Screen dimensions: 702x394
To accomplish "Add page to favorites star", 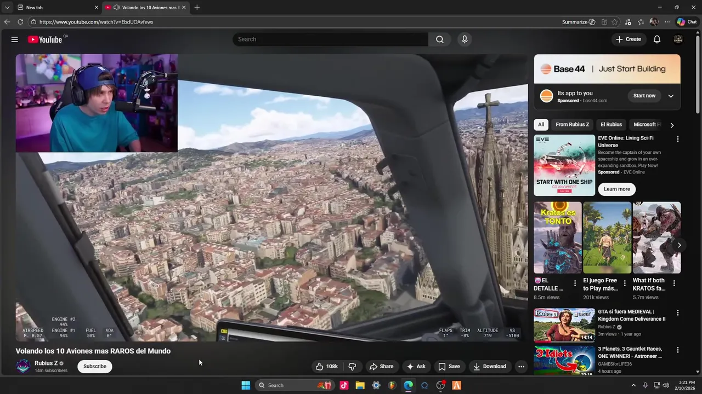I will (615, 22).
